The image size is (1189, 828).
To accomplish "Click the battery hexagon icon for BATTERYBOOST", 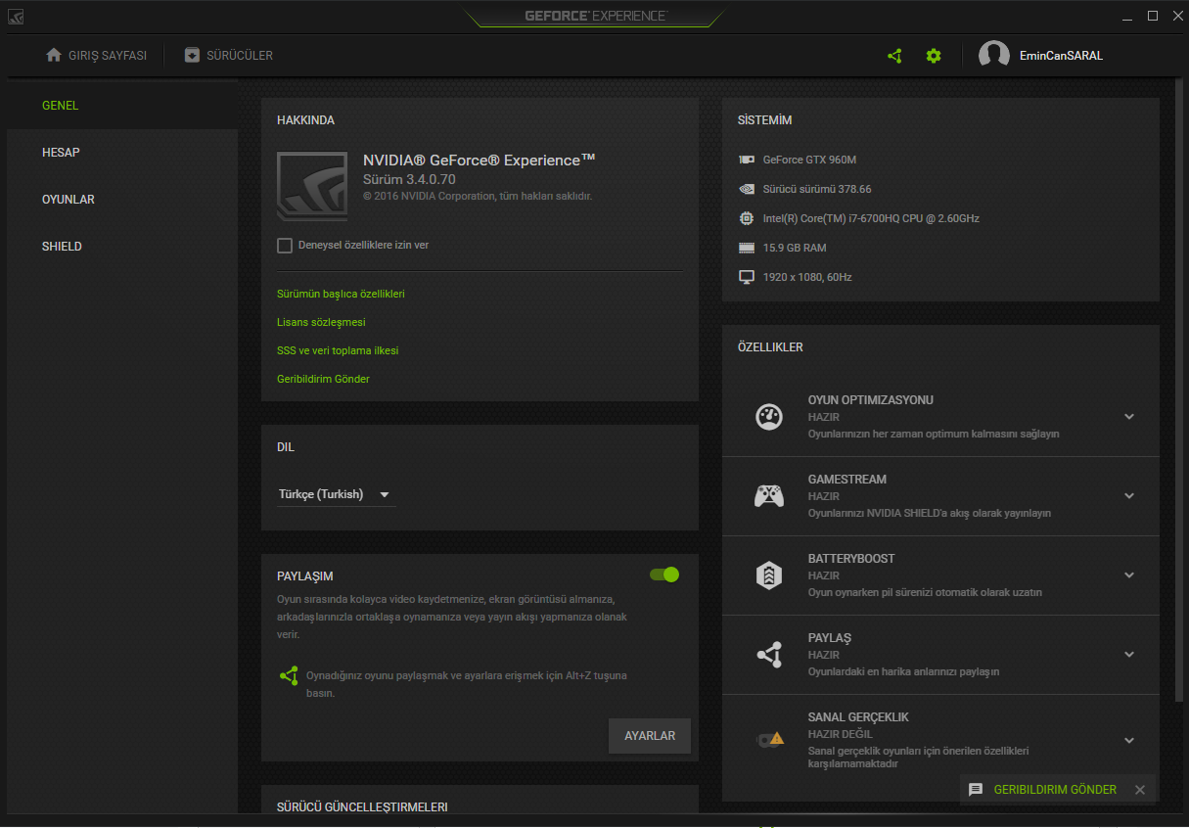I will point(769,575).
